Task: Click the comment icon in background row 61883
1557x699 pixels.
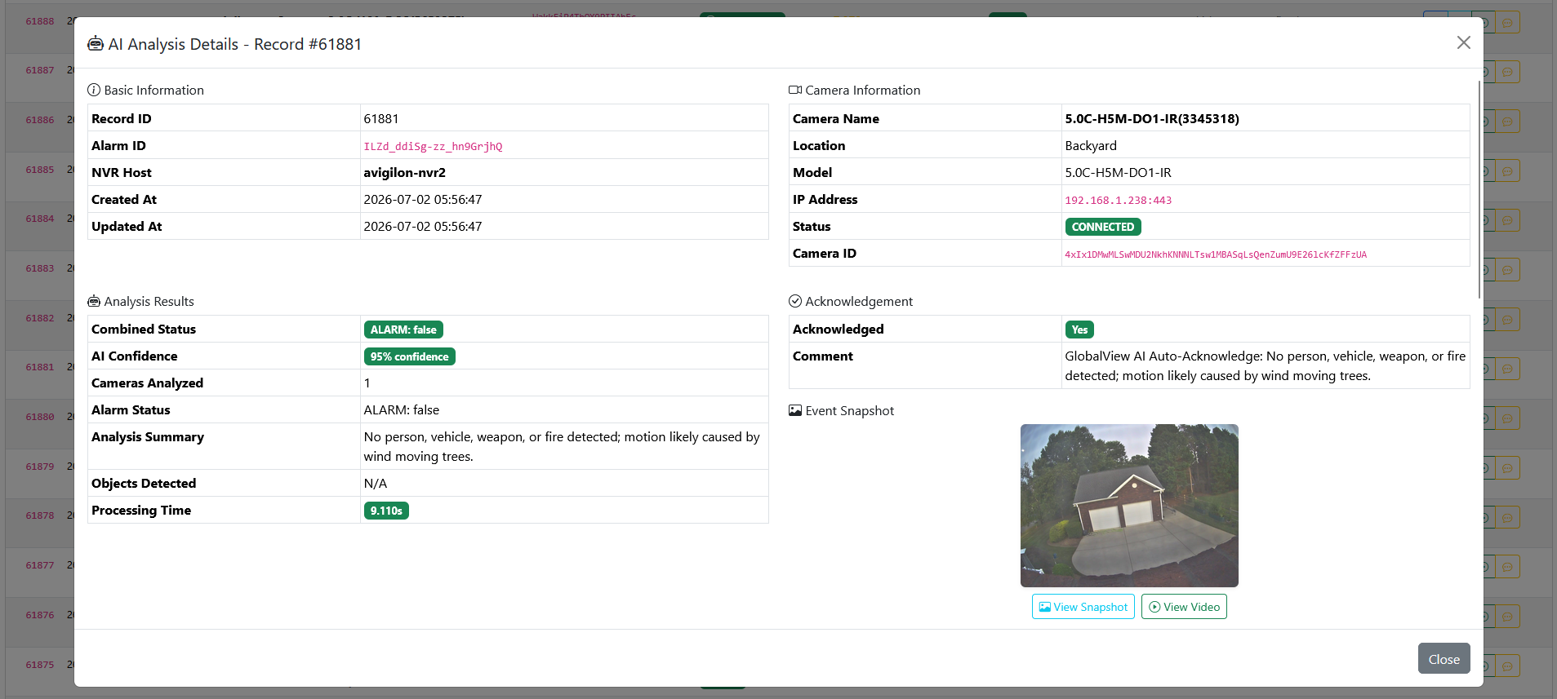Action: (x=1507, y=270)
